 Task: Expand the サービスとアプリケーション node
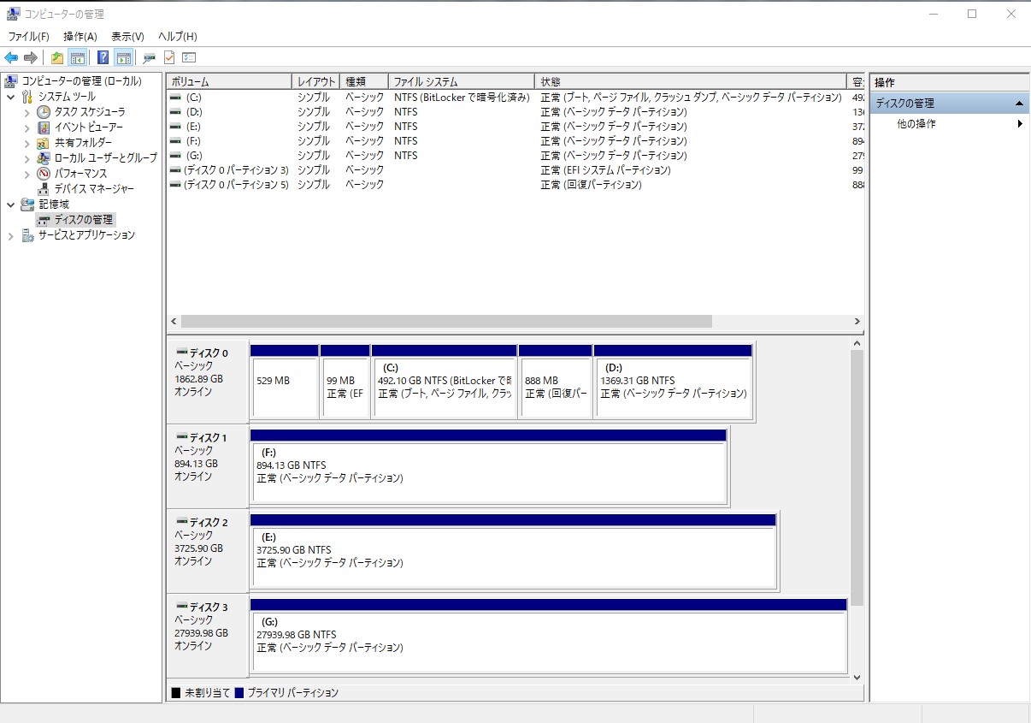coord(10,235)
